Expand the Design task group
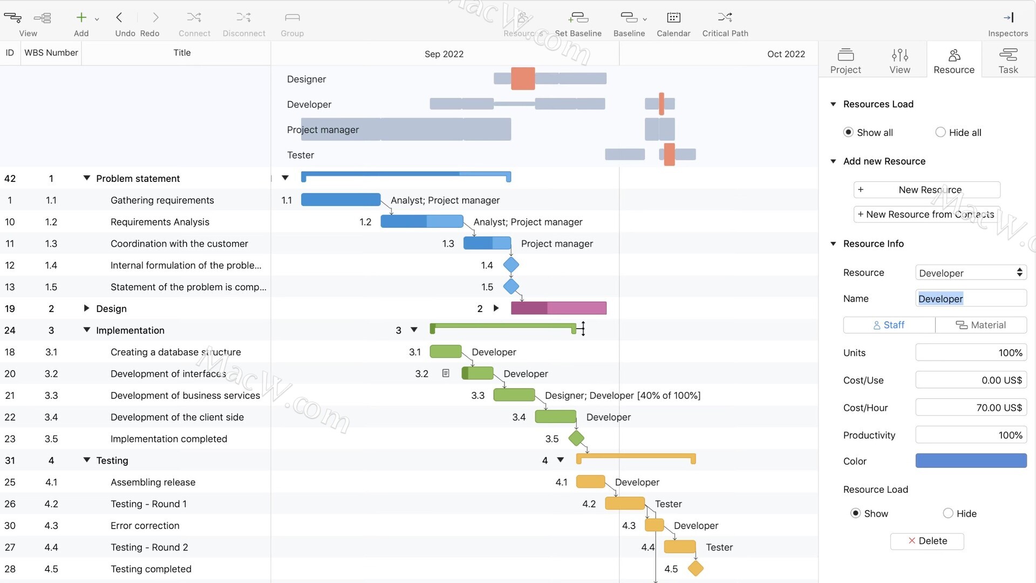 point(86,308)
